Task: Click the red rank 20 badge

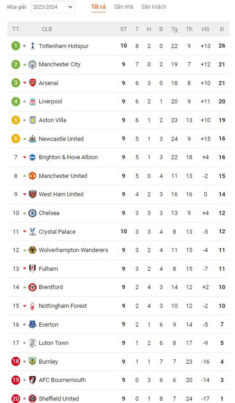Action: coord(16,399)
